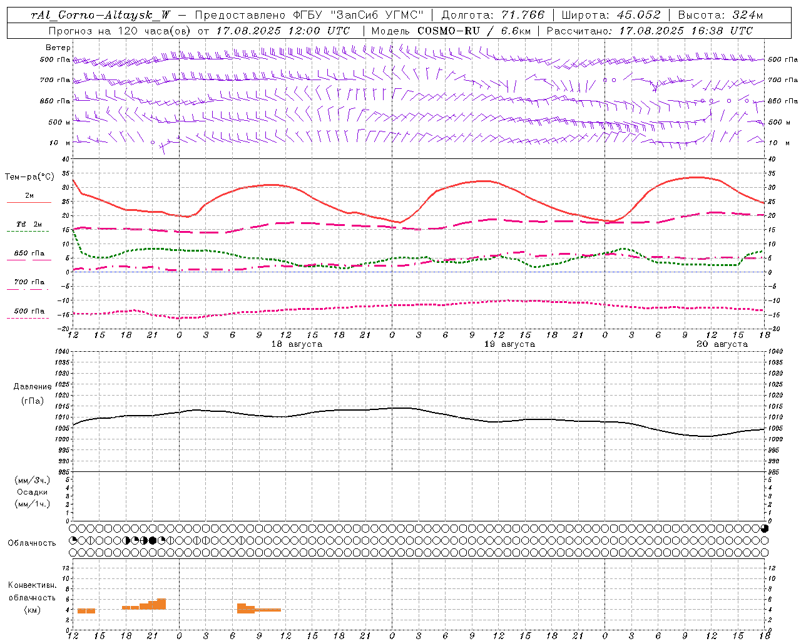Click the '700 гПа' temperature legend entry

29,285
